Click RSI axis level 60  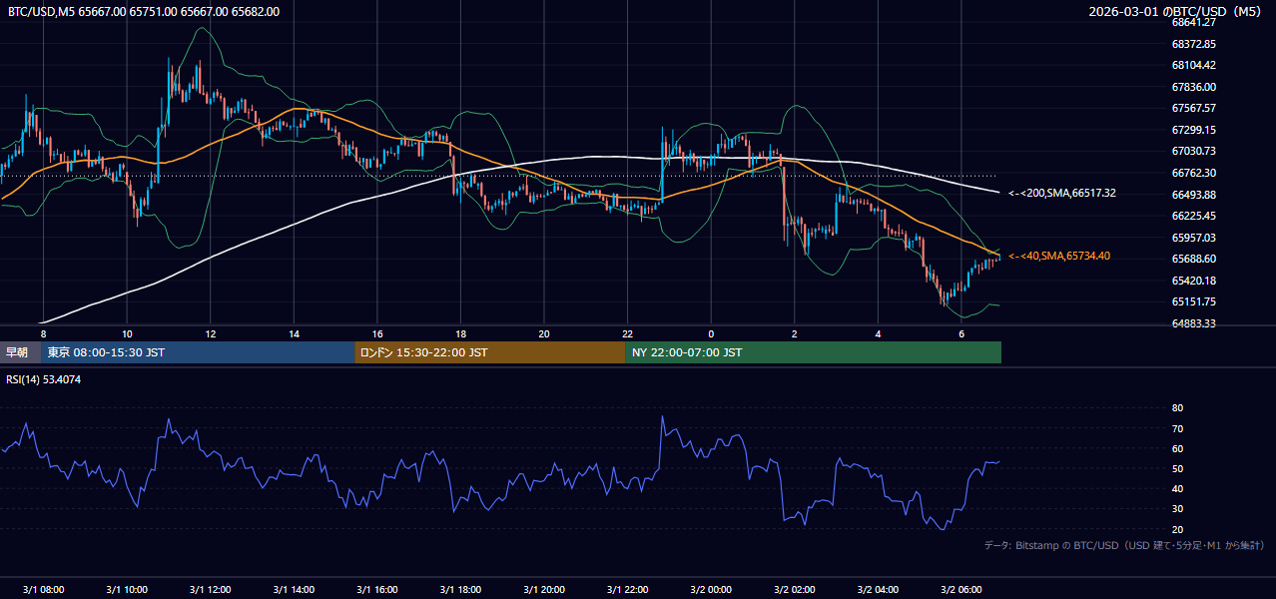coord(1177,448)
